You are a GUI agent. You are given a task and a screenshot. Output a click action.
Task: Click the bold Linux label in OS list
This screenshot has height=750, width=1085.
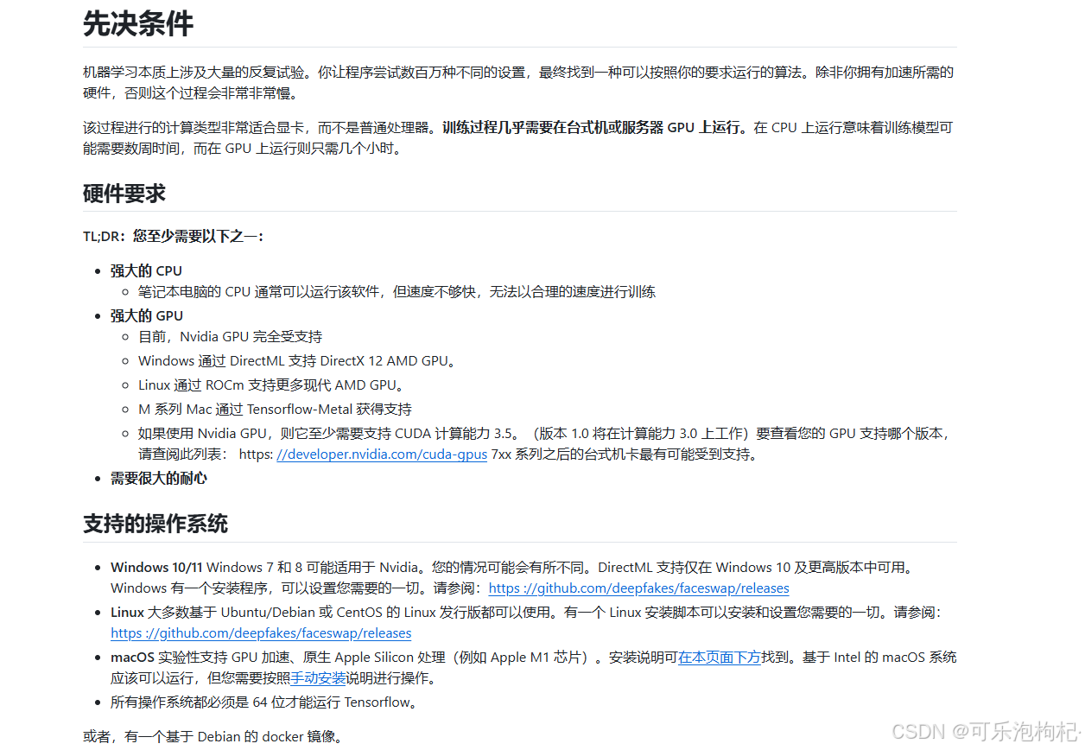pyautogui.click(x=127, y=613)
